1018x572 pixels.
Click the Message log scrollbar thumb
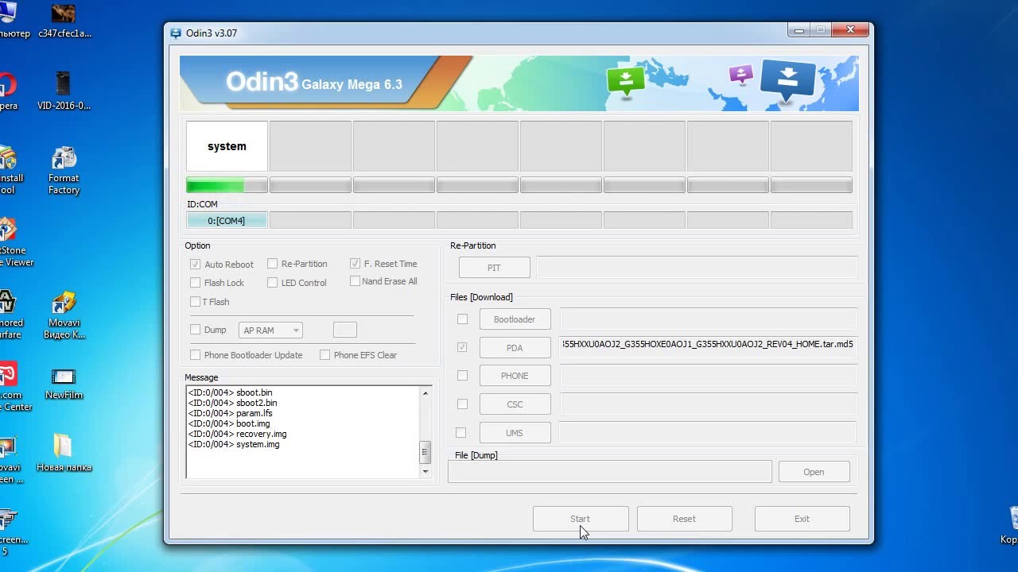pos(425,452)
